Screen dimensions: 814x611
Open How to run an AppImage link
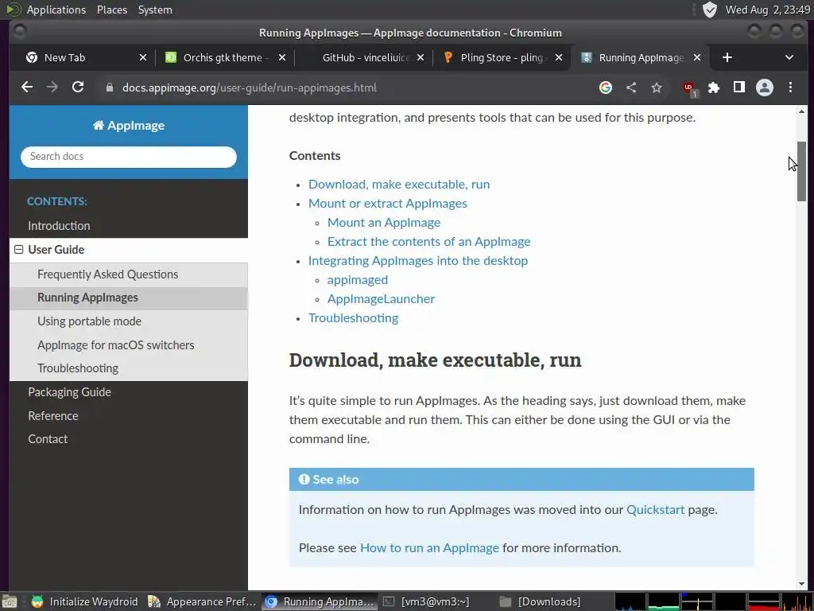pyautogui.click(x=429, y=547)
